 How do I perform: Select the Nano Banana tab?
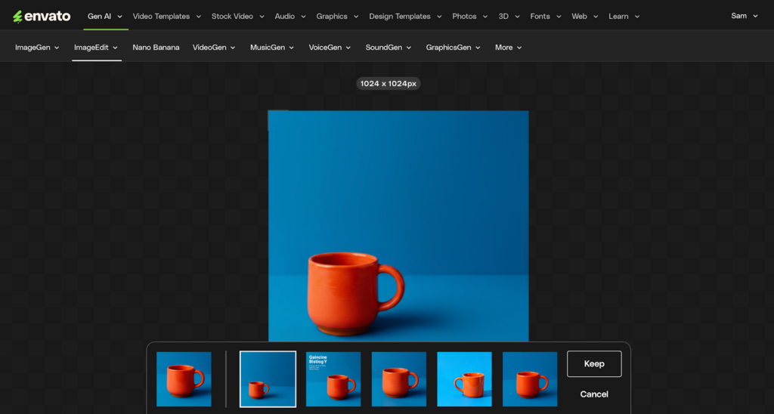click(156, 48)
